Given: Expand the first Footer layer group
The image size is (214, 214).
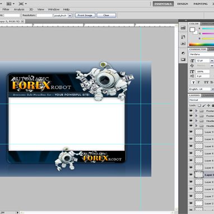Looking at the screenshot, I should click(x=196, y=111).
